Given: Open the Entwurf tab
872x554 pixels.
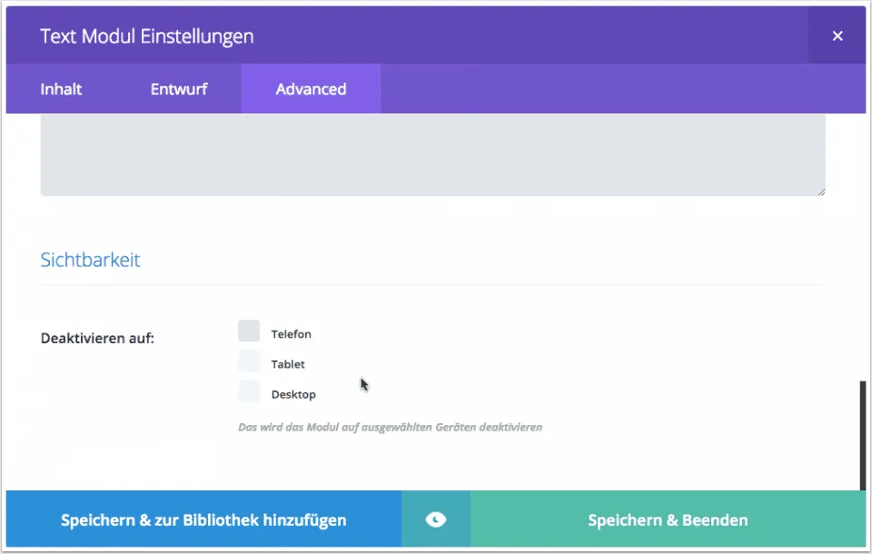Looking at the screenshot, I should [x=179, y=89].
